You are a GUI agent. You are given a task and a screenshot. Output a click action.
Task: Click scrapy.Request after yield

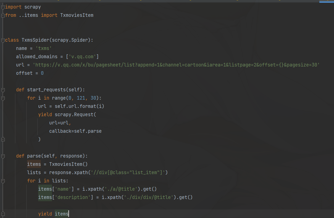tap(74, 115)
